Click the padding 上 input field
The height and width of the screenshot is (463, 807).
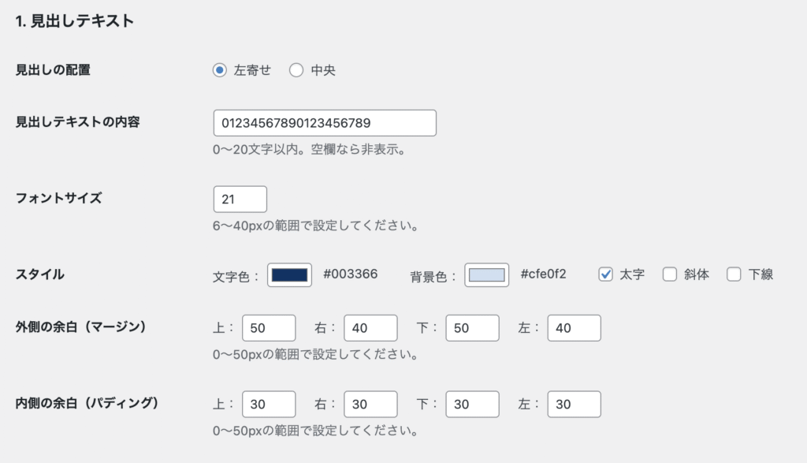(x=269, y=405)
